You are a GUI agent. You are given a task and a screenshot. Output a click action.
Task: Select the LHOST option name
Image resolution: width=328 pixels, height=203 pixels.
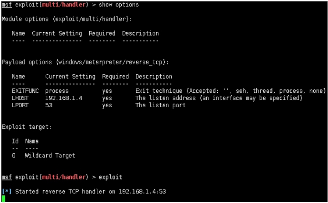(20, 98)
